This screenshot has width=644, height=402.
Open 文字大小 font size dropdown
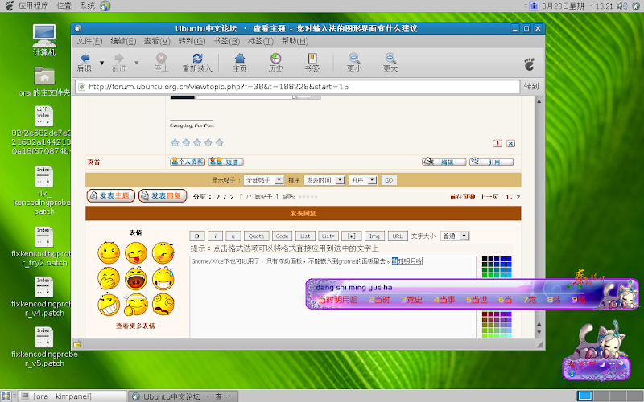coord(455,236)
